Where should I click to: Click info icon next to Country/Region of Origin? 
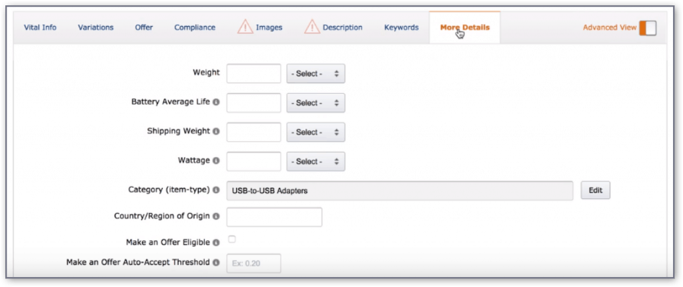point(216,216)
